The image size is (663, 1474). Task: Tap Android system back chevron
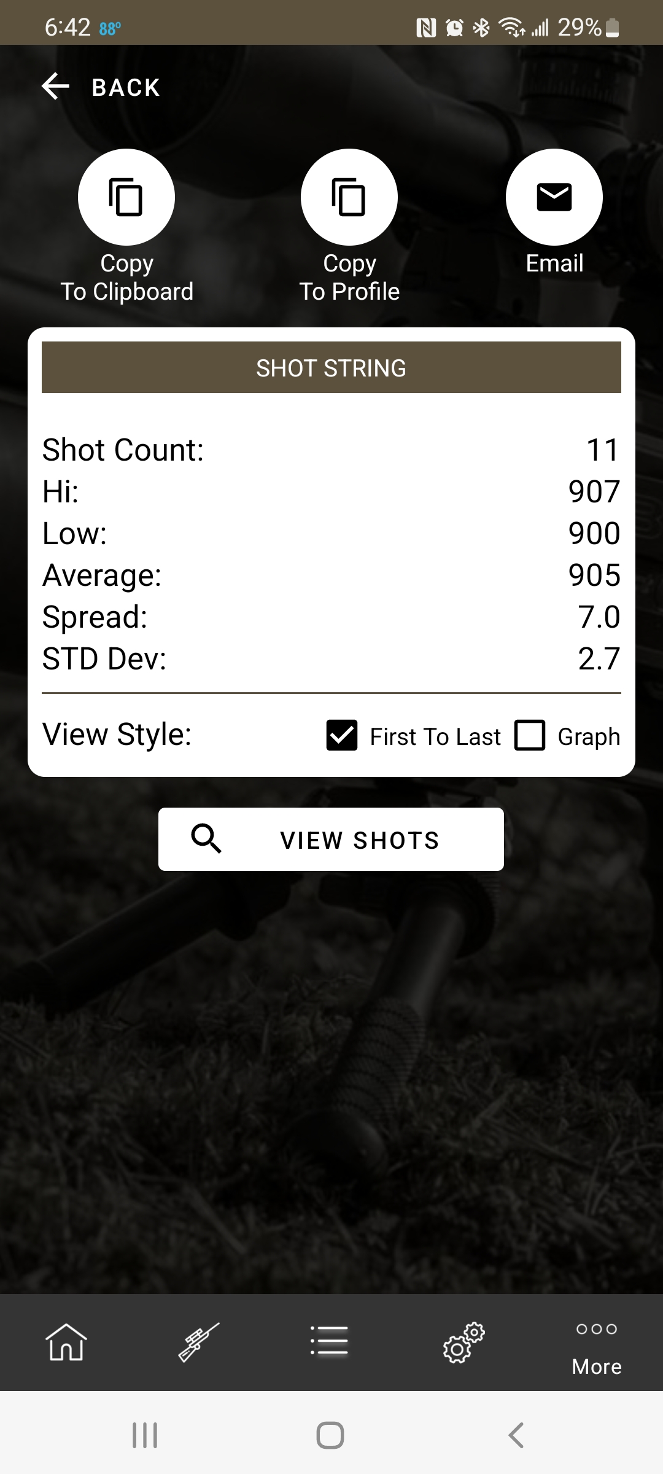point(516,1435)
